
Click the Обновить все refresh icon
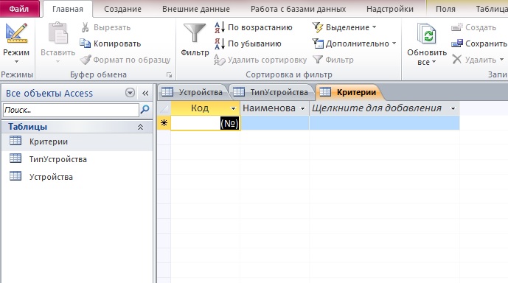(427, 34)
